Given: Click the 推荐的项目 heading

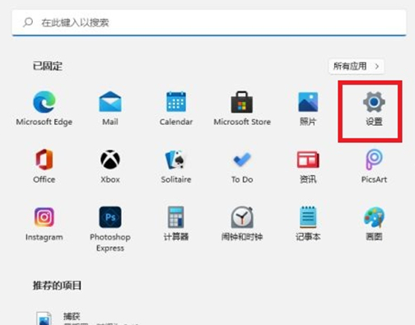Looking at the screenshot, I should (57, 286).
